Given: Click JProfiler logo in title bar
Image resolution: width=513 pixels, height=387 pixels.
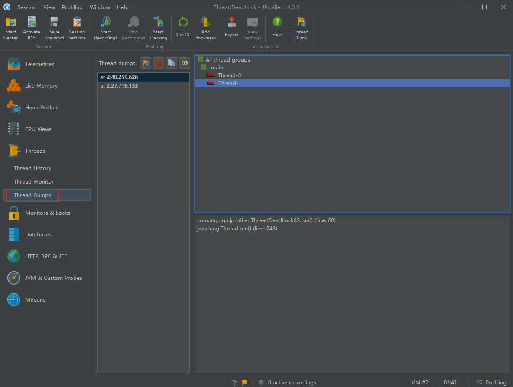Looking at the screenshot, I should point(7,7).
